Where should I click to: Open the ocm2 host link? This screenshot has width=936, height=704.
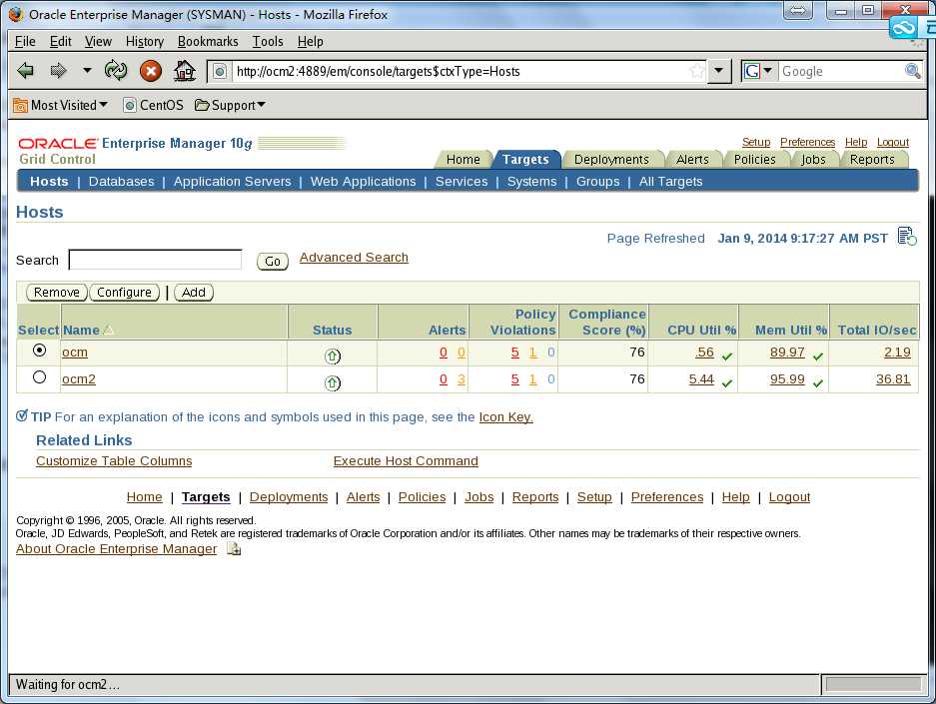coord(79,378)
